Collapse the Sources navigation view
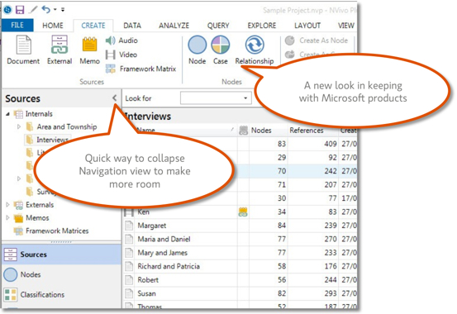The height and width of the screenshot is (314, 457). click(115, 98)
